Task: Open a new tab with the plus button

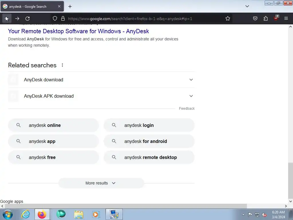Action: click(70, 7)
